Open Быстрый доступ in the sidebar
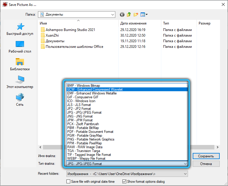228x186 pixels. tap(20, 30)
